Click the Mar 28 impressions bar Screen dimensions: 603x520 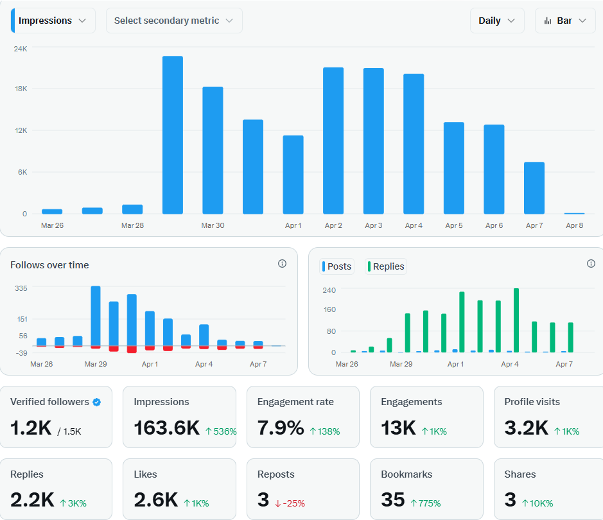click(132, 209)
